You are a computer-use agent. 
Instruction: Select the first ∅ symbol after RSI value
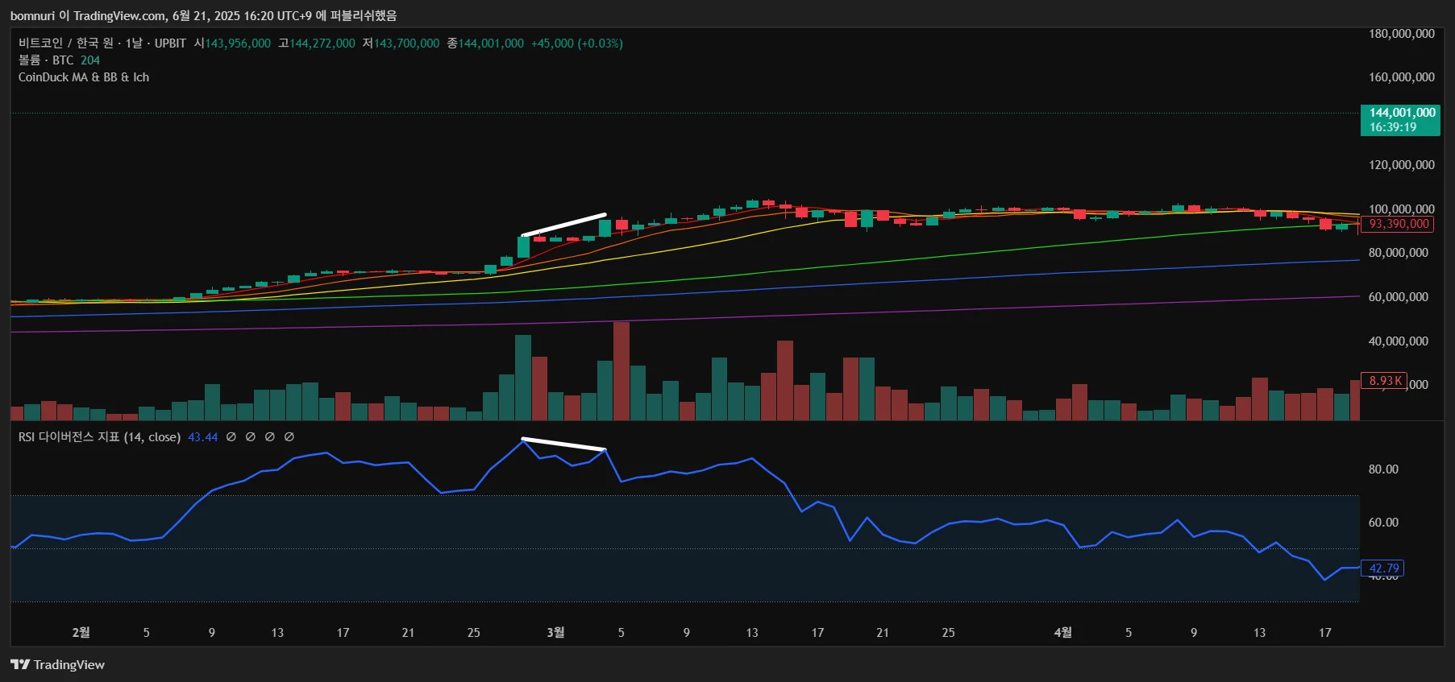[231, 436]
